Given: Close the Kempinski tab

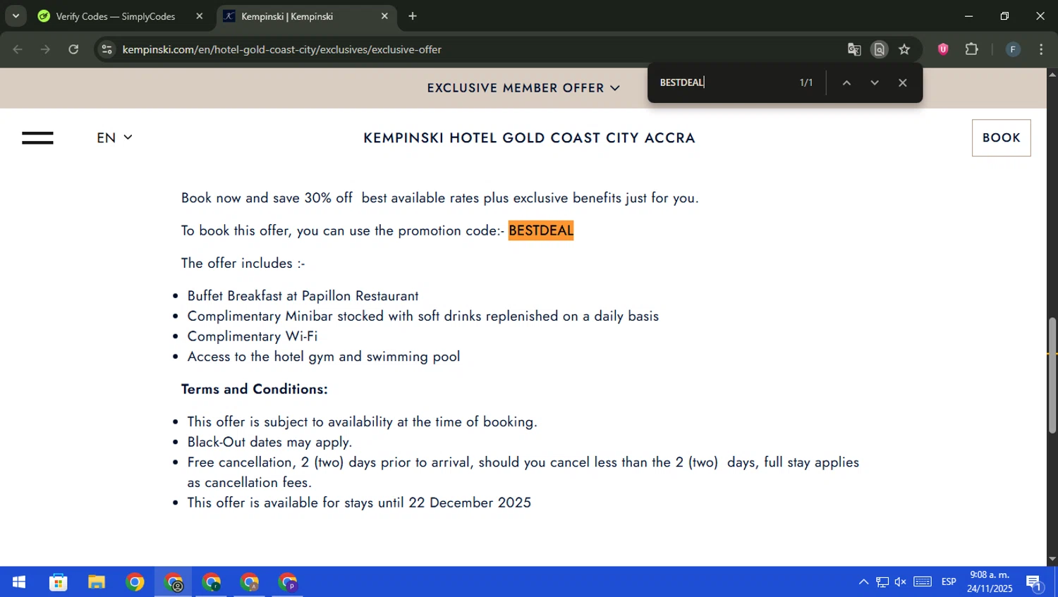Looking at the screenshot, I should (384, 16).
